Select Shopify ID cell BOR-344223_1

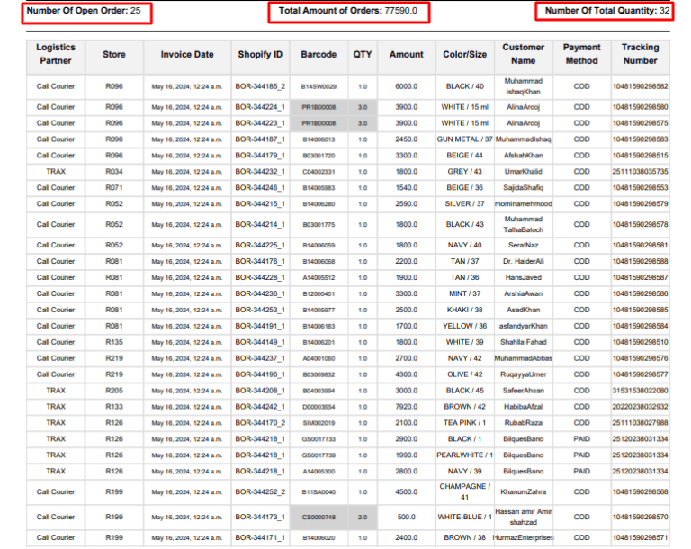tap(260, 123)
